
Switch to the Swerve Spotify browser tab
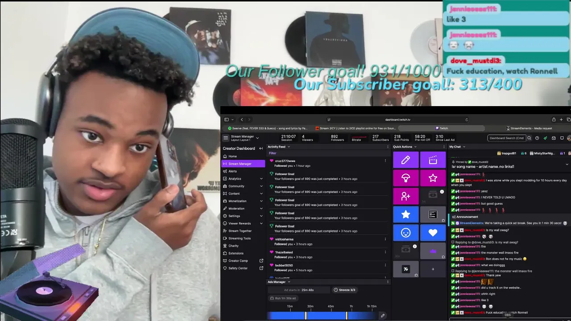tap(267, 128)
